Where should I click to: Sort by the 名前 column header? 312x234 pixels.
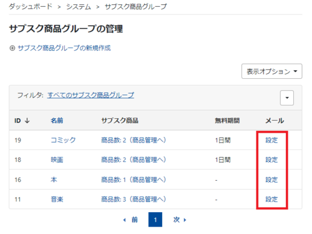tap(57, 121)
